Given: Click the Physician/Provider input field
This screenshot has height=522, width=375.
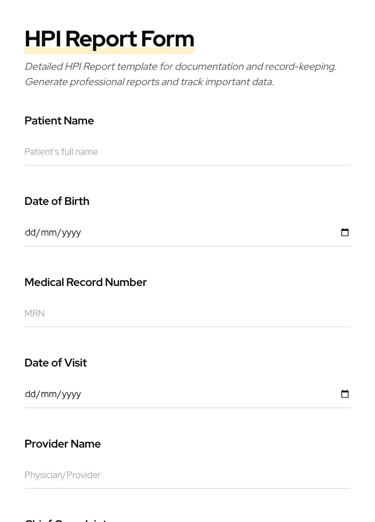Looking at the screenshot, I should pos(187,475).
